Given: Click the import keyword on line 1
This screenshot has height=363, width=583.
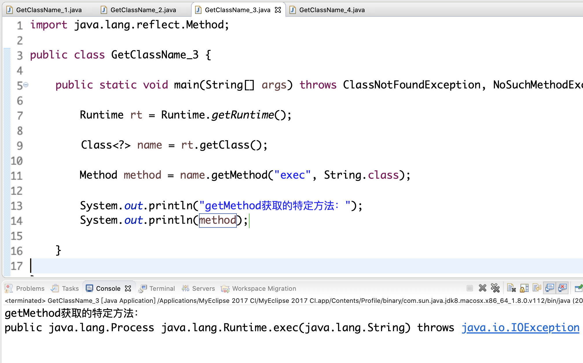Looking at the screenshot, I should pyautogui.click(x=49, y=25).
